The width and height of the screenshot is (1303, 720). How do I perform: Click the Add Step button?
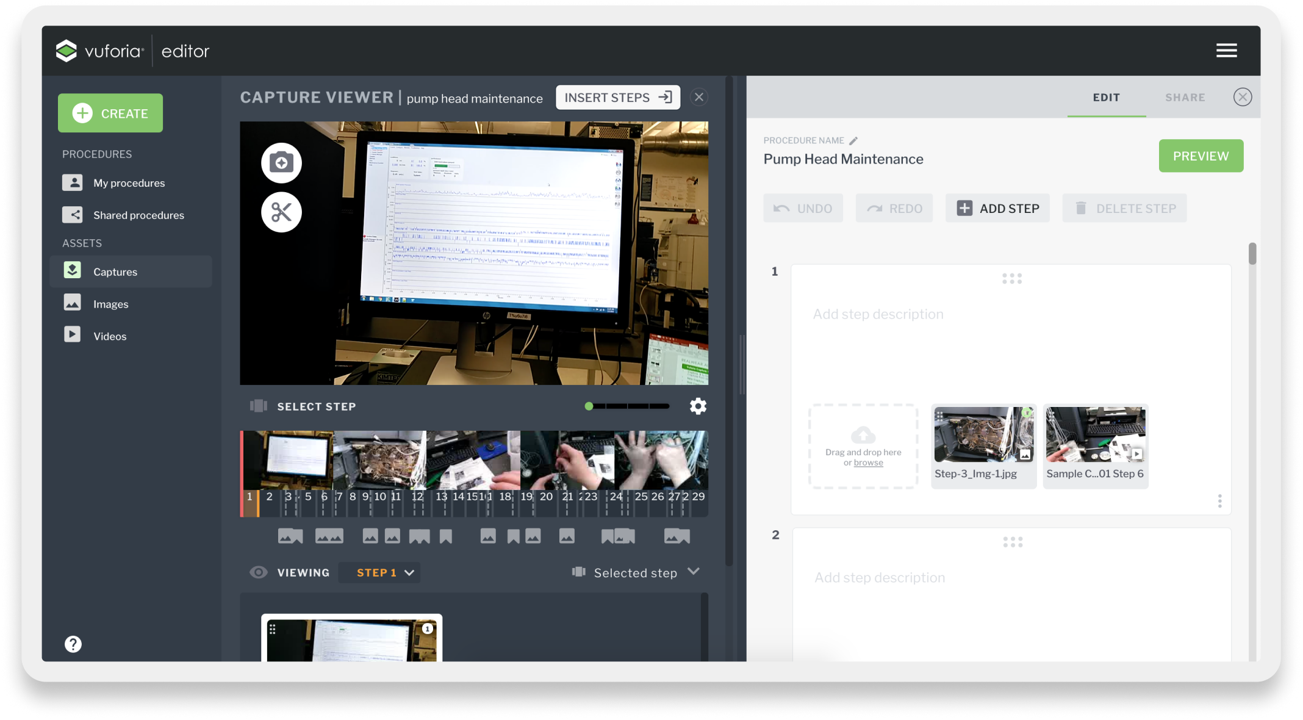coord(997,209)
